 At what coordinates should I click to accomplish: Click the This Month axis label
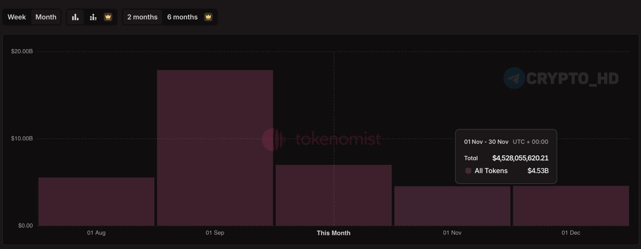pyautogui.click(x=334, y=233)
